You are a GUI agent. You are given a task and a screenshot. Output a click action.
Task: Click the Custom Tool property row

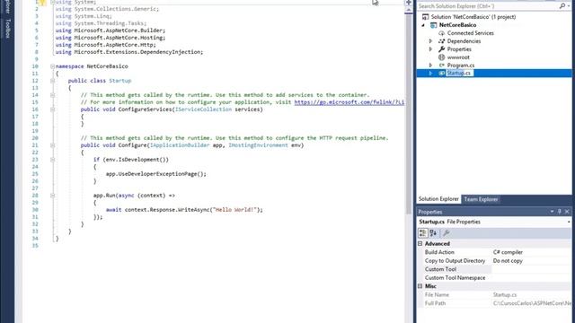click(x=494, y=269)
